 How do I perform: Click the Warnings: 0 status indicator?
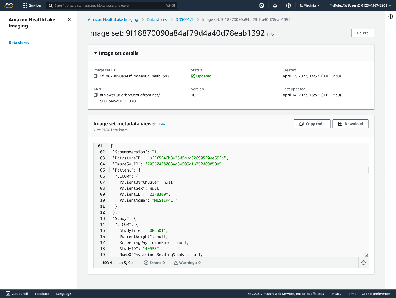[187, 263]
